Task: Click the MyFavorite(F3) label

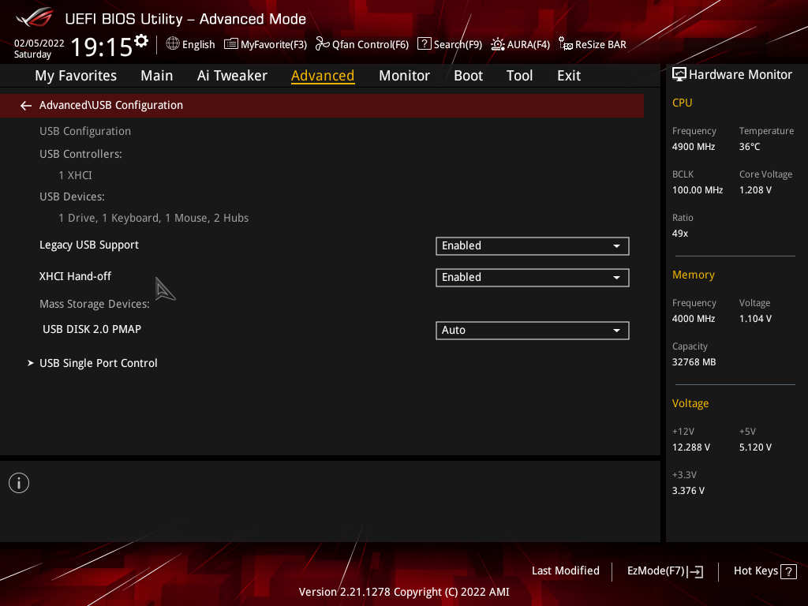Action: coord(274,44)
